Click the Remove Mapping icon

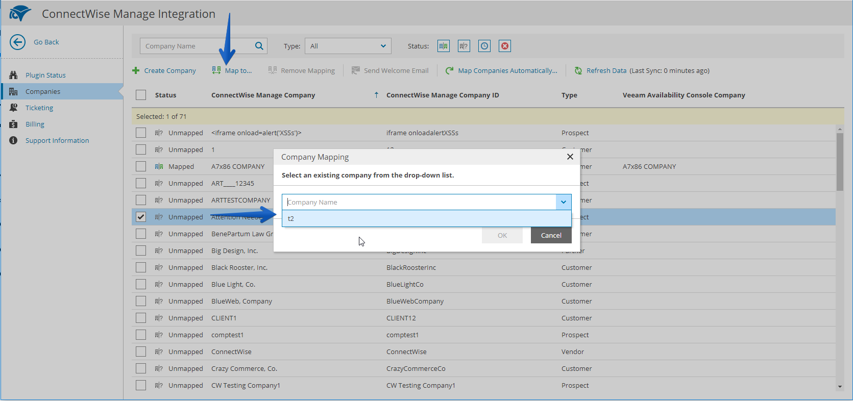pos(273,70)
